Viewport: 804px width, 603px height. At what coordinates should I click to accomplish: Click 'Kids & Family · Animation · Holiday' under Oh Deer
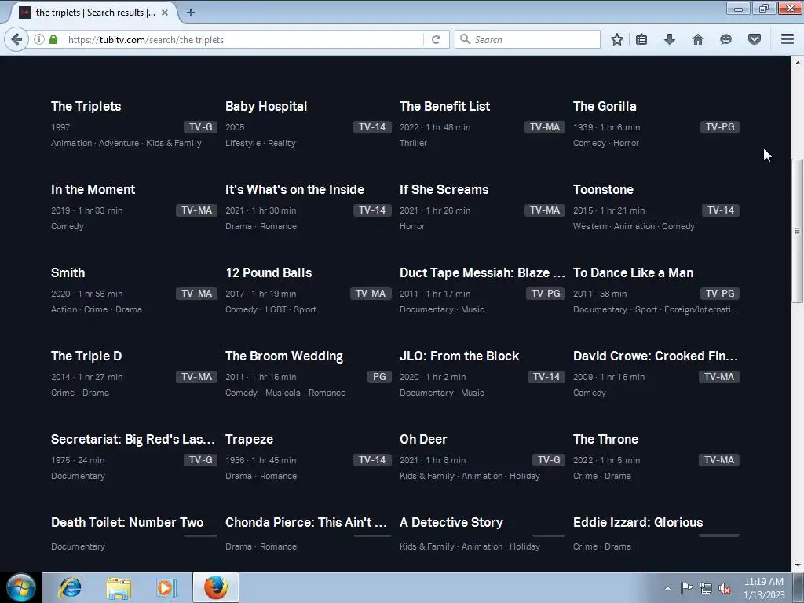point(470,476)
